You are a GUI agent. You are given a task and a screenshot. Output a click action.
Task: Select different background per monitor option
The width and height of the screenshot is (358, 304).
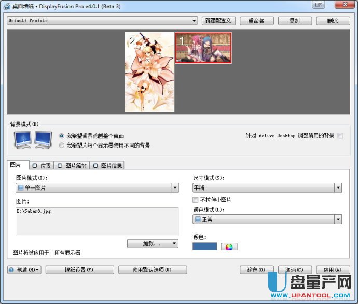pos(62,146)
